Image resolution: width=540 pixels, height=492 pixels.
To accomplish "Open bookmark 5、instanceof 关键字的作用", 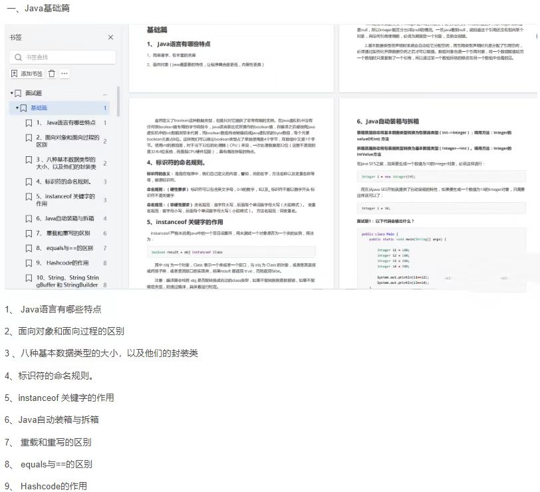I will [65, 199].
